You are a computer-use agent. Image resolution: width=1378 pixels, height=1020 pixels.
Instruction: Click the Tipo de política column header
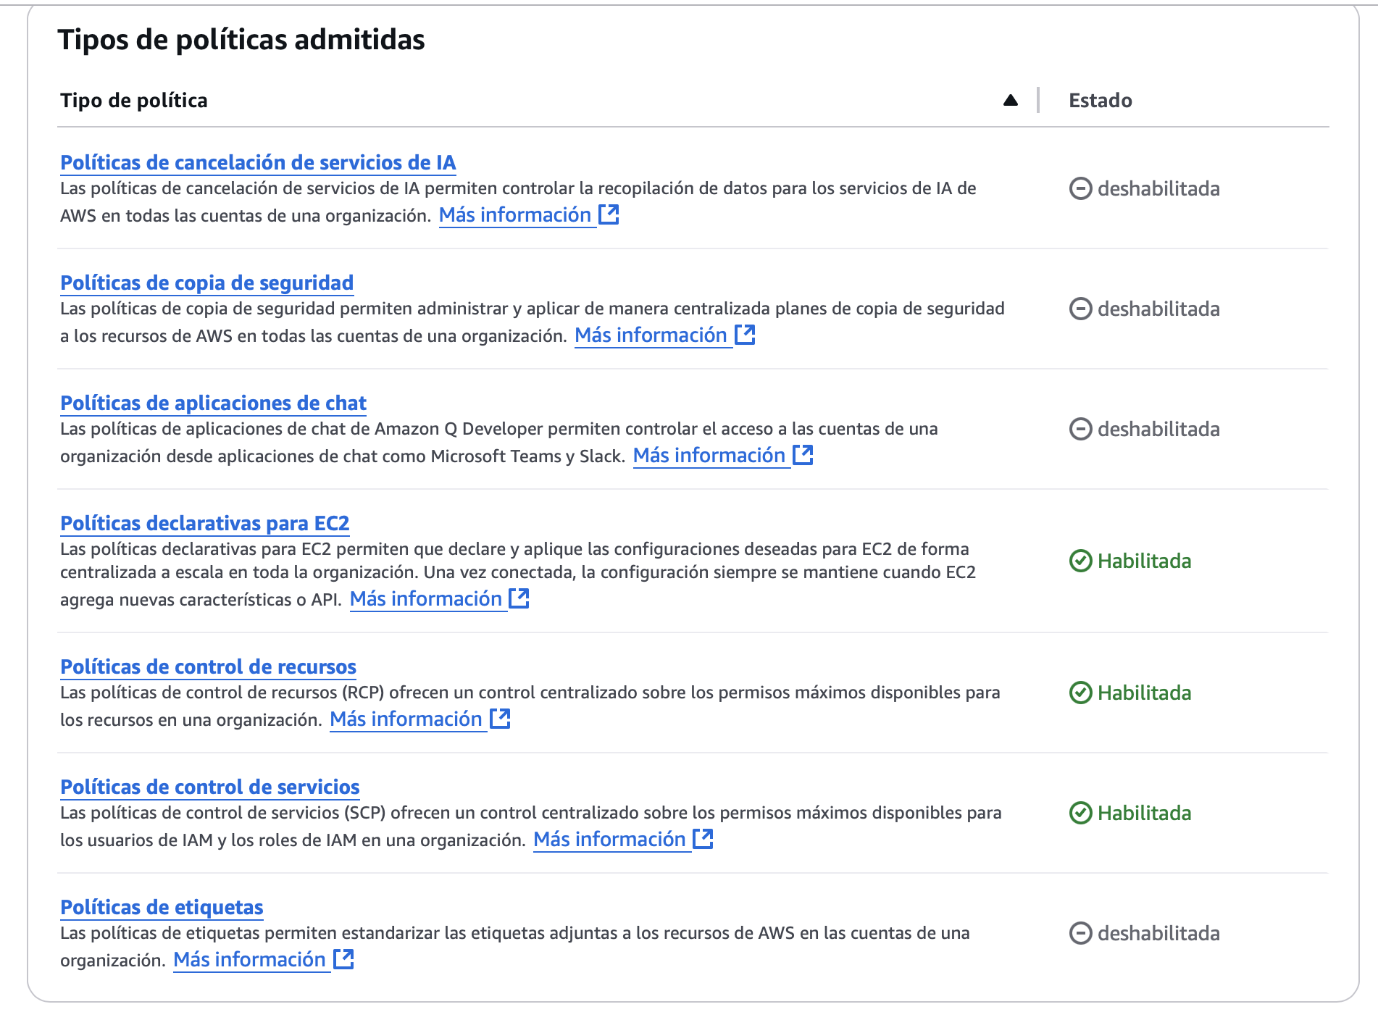(134, 100)
